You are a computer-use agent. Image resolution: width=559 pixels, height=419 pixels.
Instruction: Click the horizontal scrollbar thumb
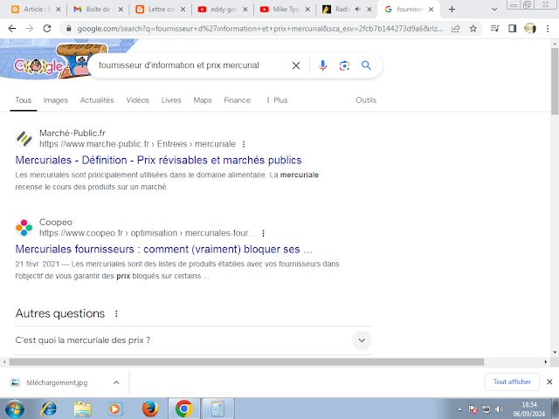[246, 362]
